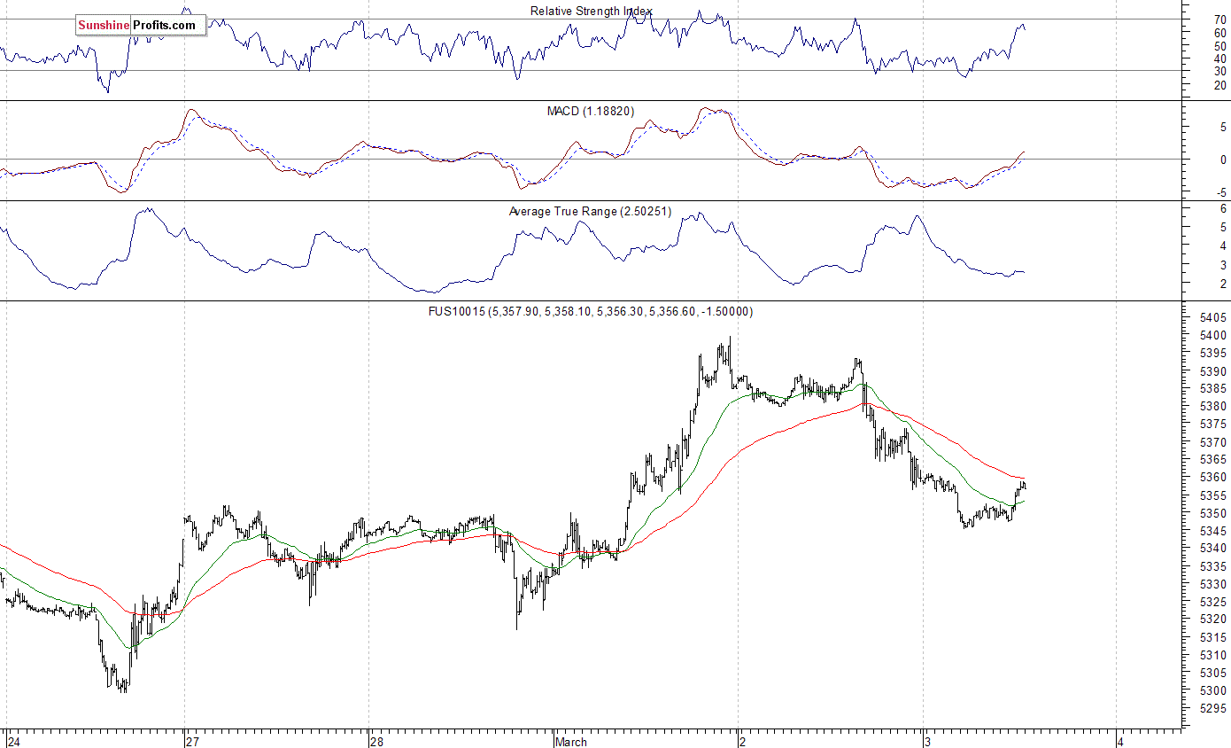Click the Average True Range (2.50251) title
1231x748 pixels.
(590, 211)
